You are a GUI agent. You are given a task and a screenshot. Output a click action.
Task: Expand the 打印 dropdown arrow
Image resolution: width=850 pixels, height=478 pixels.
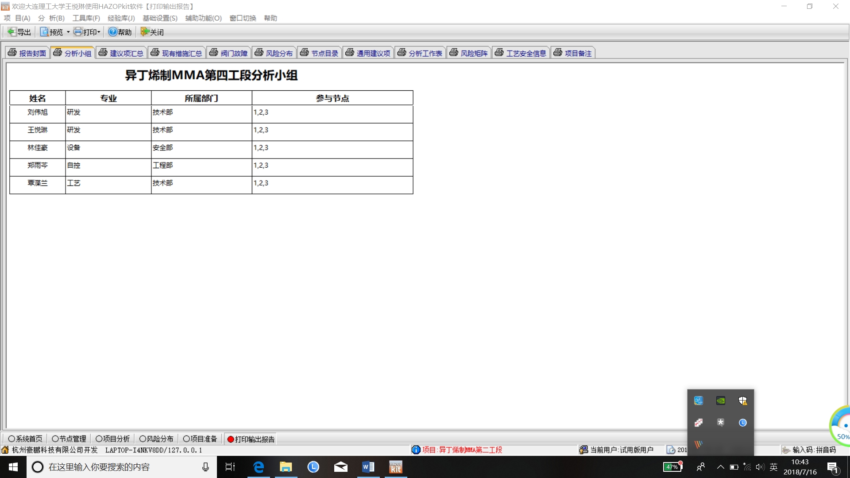click(99, 32)
